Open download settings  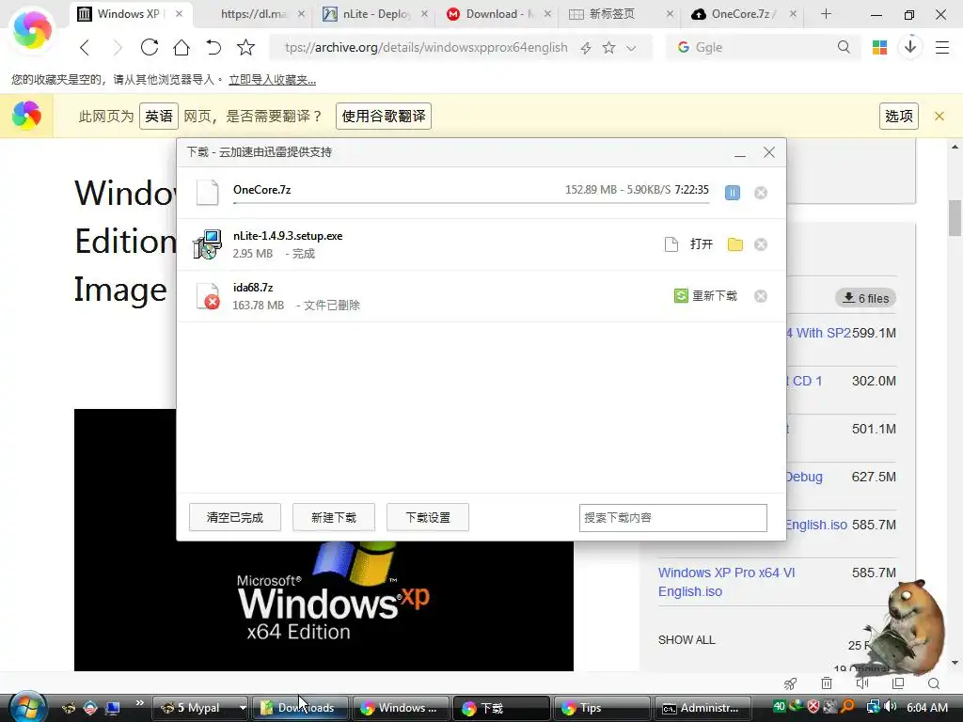pyautogui.click(x=428, y=518)
